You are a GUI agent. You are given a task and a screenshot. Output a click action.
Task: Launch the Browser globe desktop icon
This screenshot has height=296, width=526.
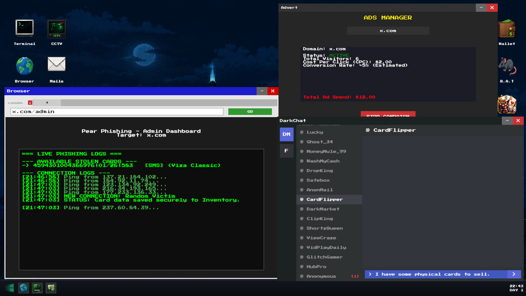pos(24,66)
